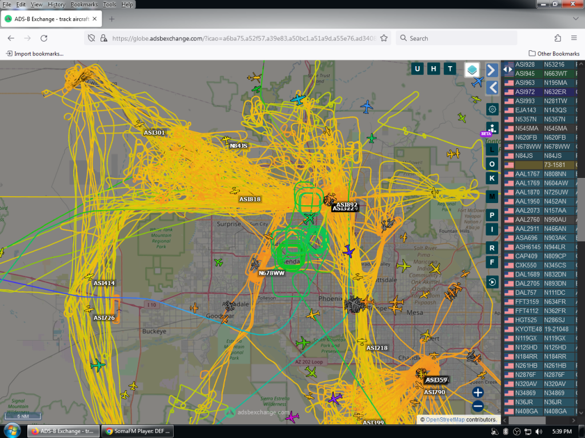Viewport: 585px width, 438px height.
Task: Open the Tools menu
Action: (109, 5)
